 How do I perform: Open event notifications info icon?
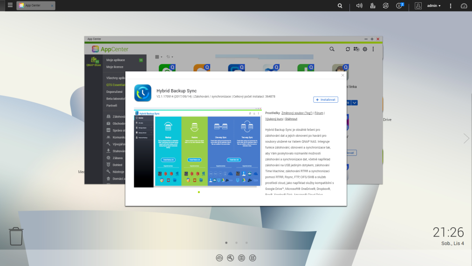click(399, 6)
